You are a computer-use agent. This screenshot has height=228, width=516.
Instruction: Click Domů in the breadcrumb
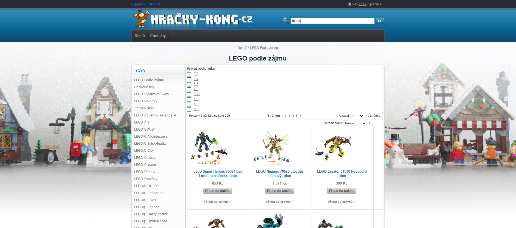242,48
